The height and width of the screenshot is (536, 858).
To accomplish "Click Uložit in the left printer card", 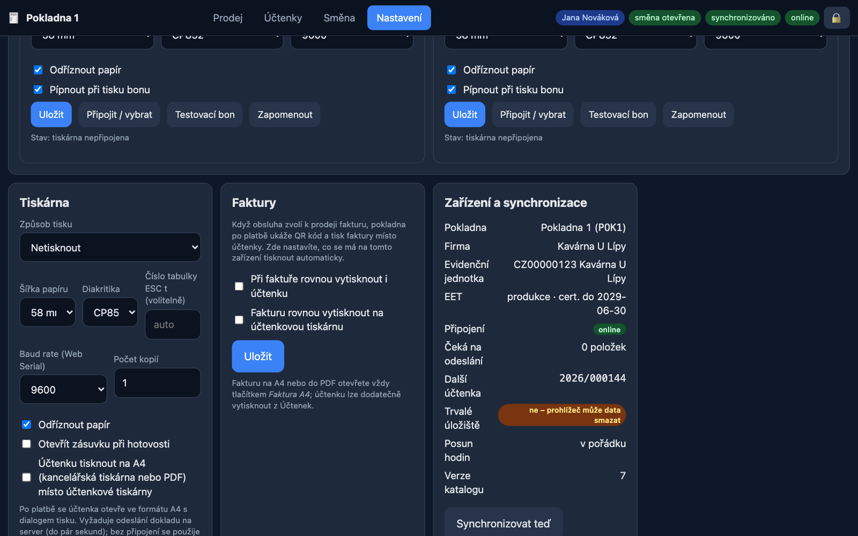I will tap(51, 115).
